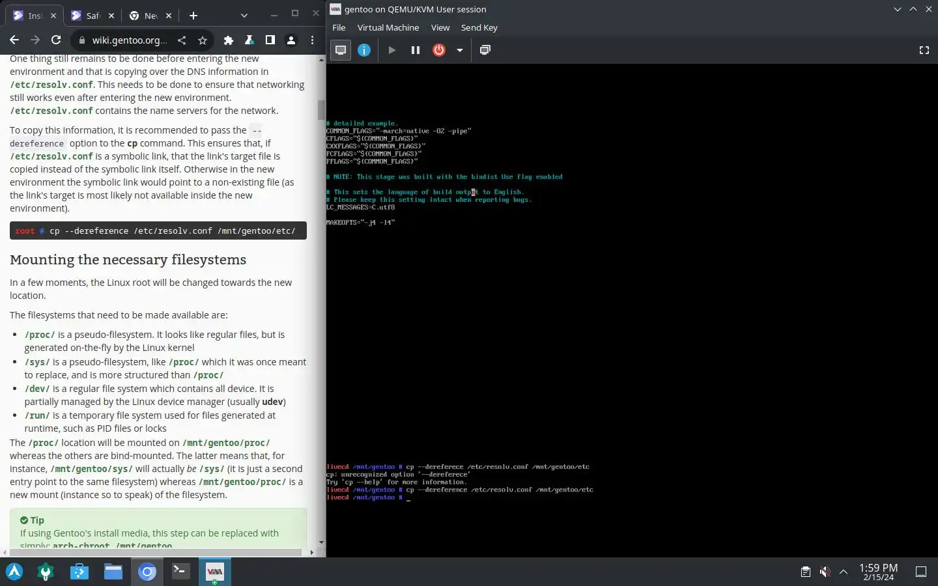The width and height of the screenshot is (938, 586).
Task: Go back in Chrome browser
Action: pyautogui.click(x=14, y=40)
